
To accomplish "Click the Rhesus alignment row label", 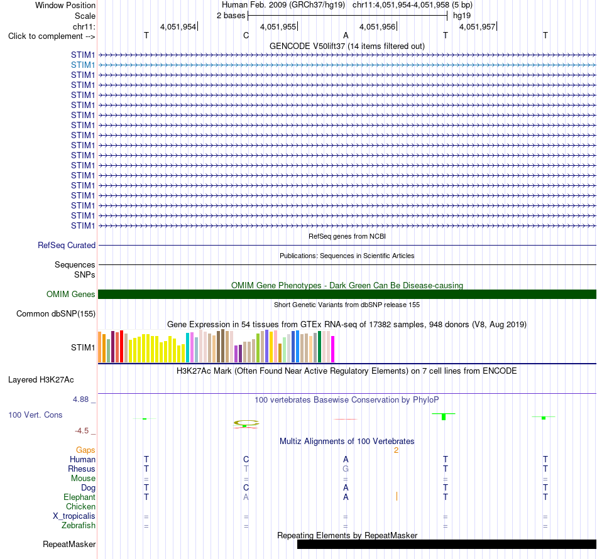I will (x=82, y=469).
